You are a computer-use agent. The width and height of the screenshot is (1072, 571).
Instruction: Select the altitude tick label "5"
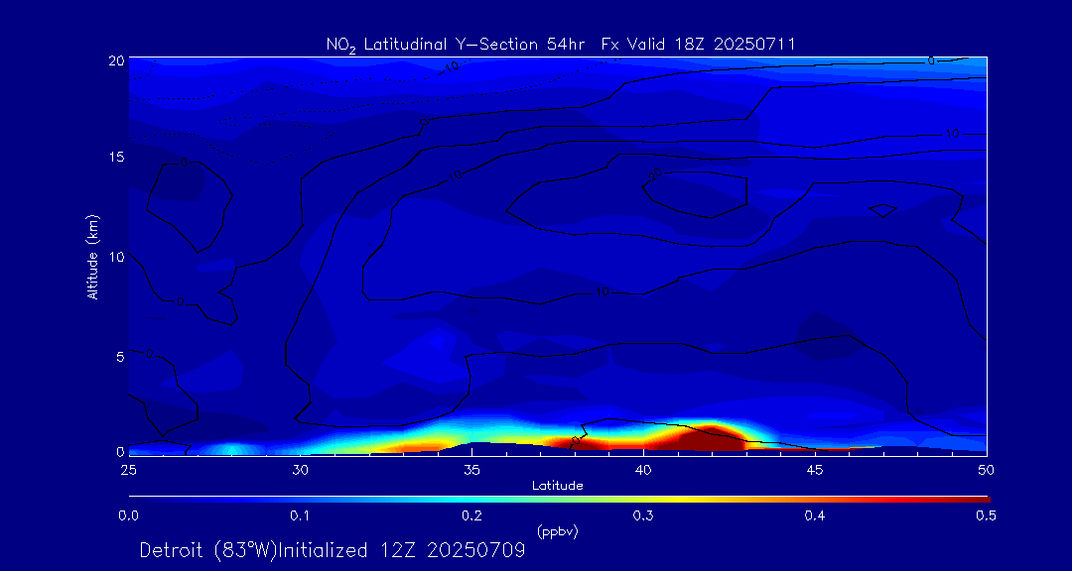tap(120, 356)
